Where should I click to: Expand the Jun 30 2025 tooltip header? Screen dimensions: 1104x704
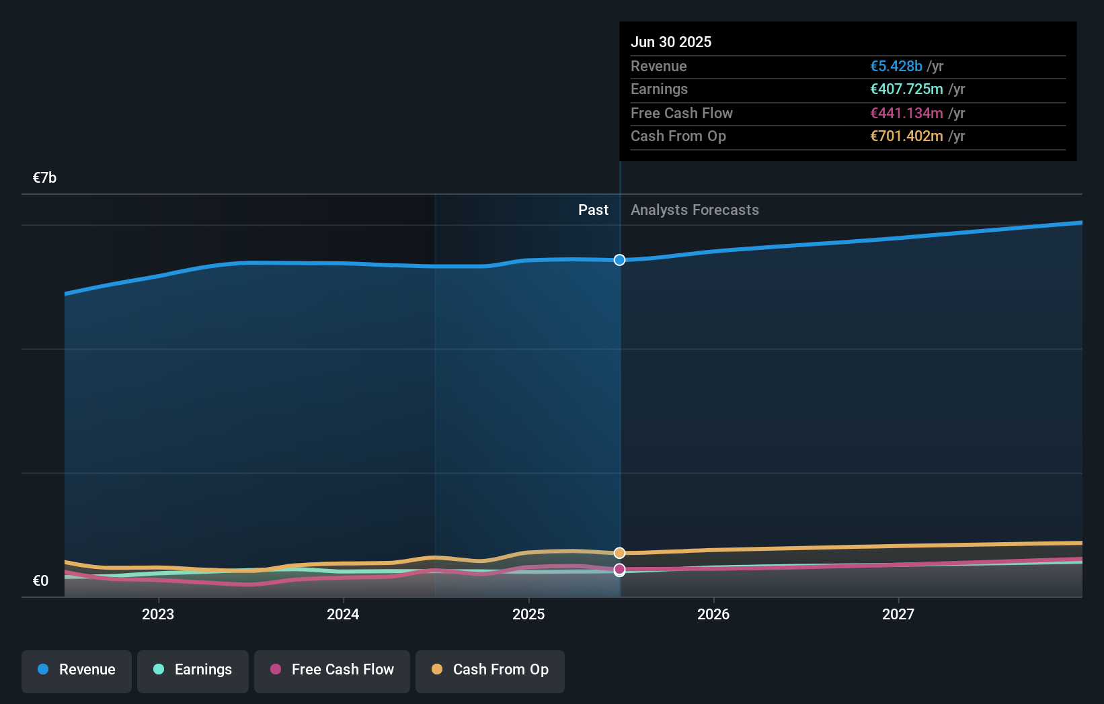pos(671,42)
